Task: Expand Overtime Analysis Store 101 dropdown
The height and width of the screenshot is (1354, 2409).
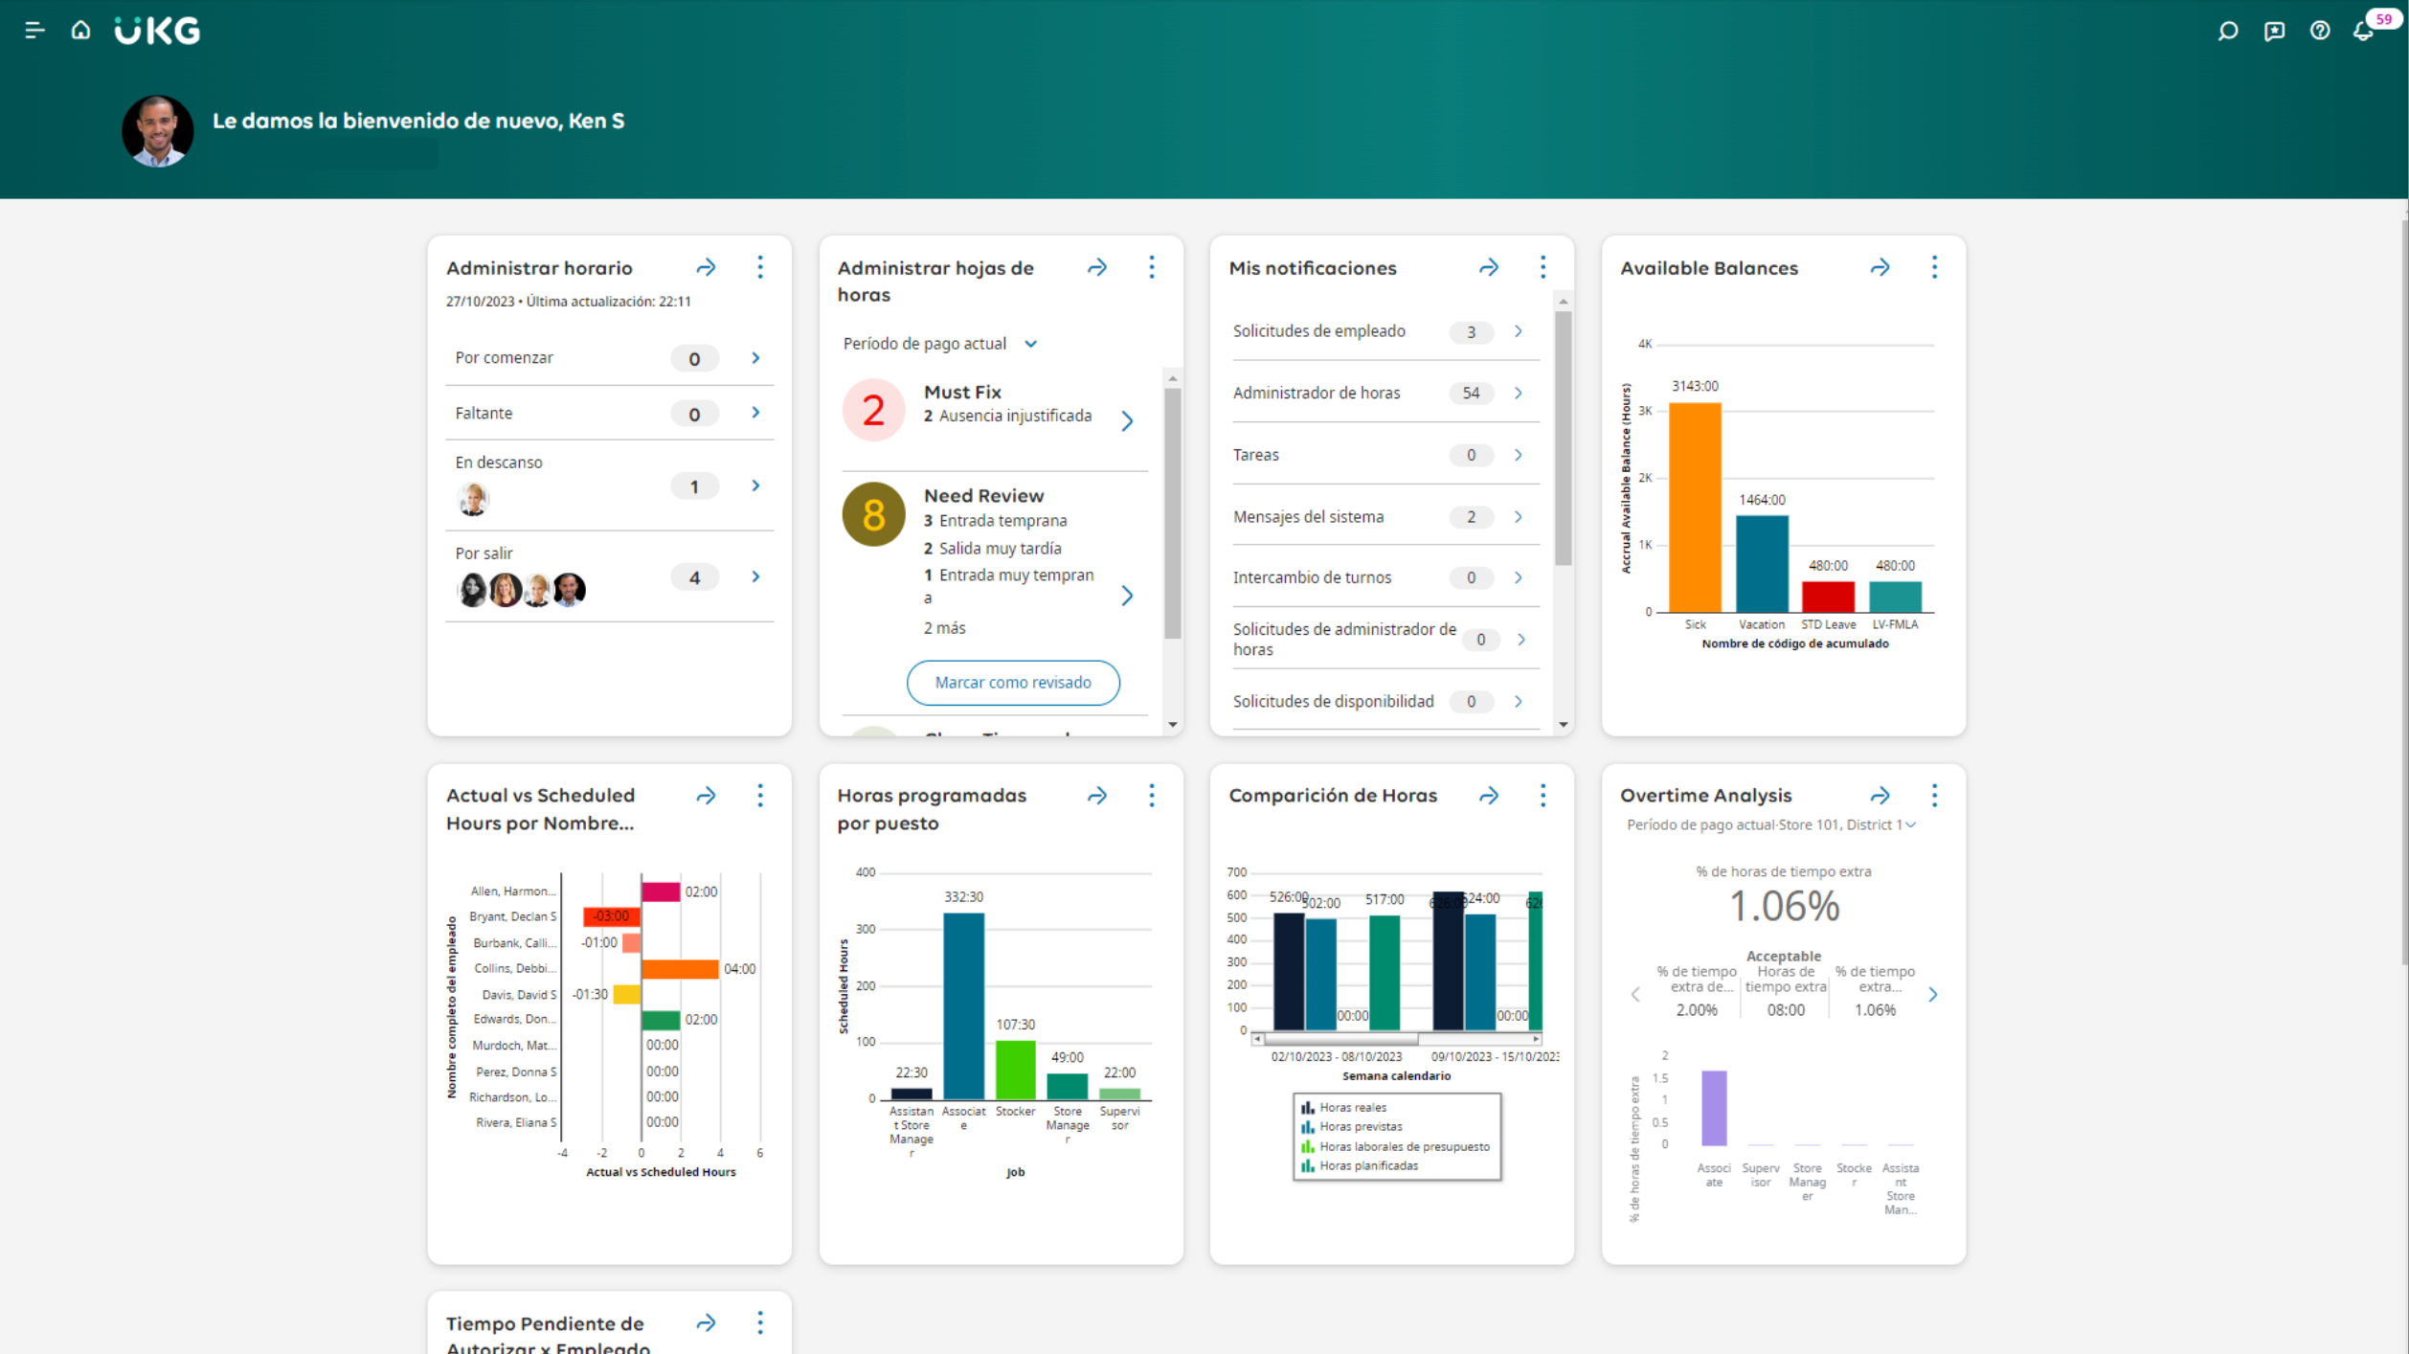Action: pos(1909,824)
